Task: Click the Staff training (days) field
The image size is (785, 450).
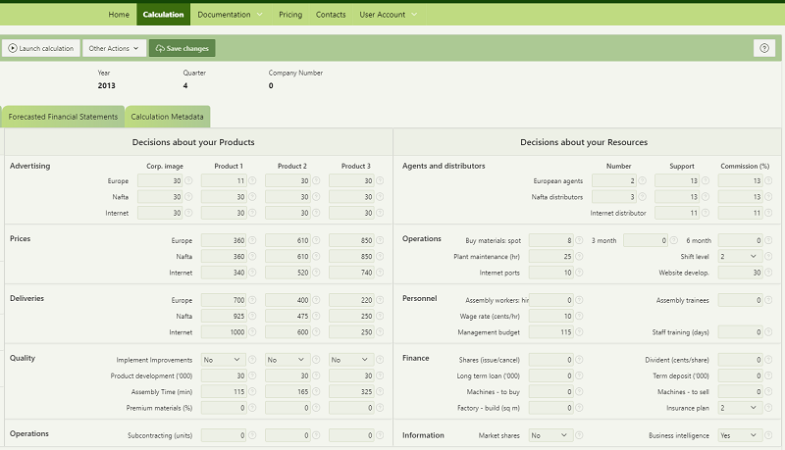Action: coord(740,331)
